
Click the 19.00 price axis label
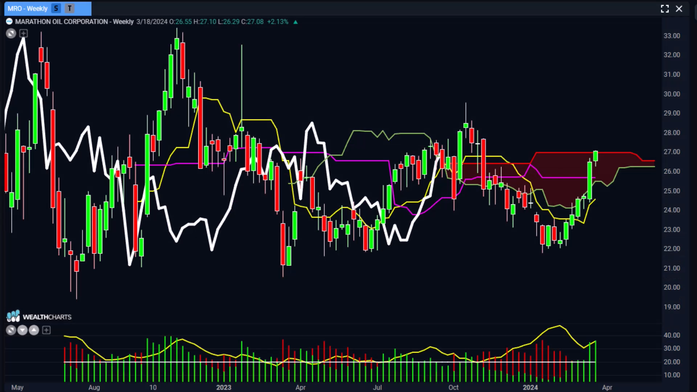pos(672,307)
